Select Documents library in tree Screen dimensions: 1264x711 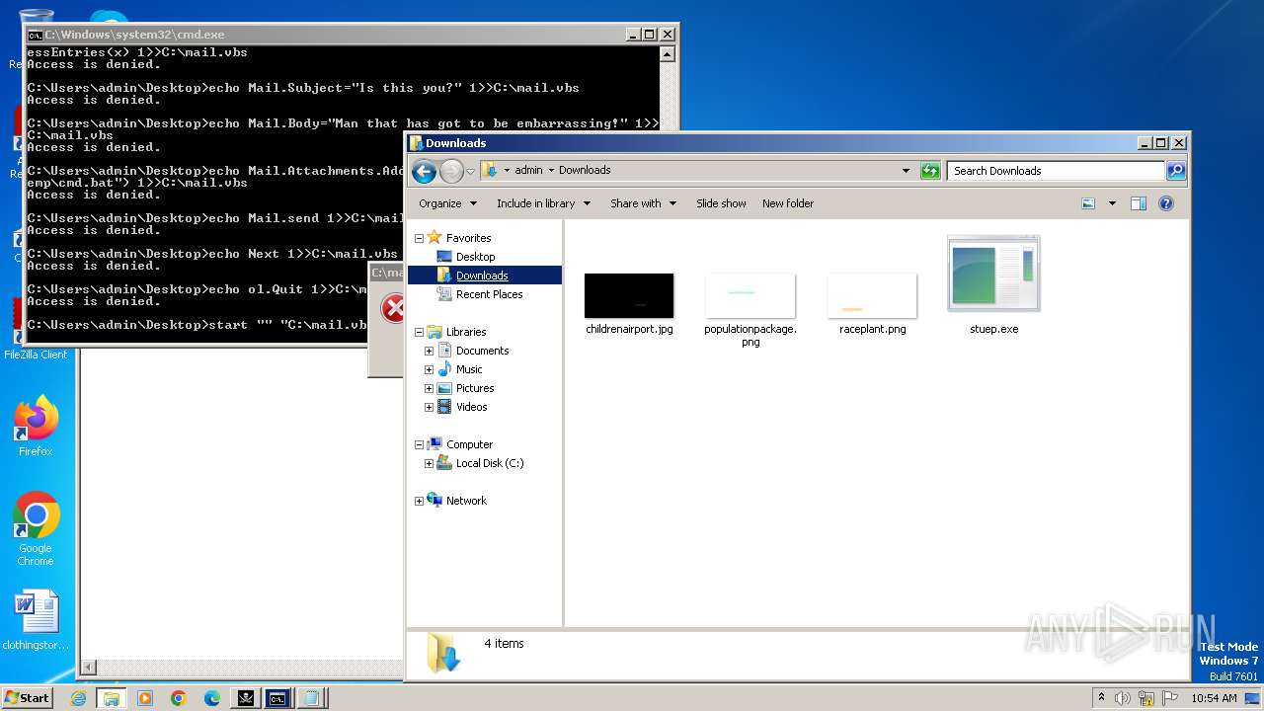482,351
